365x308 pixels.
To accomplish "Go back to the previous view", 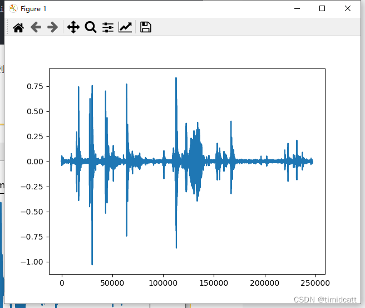I will [x=36, y=27].
